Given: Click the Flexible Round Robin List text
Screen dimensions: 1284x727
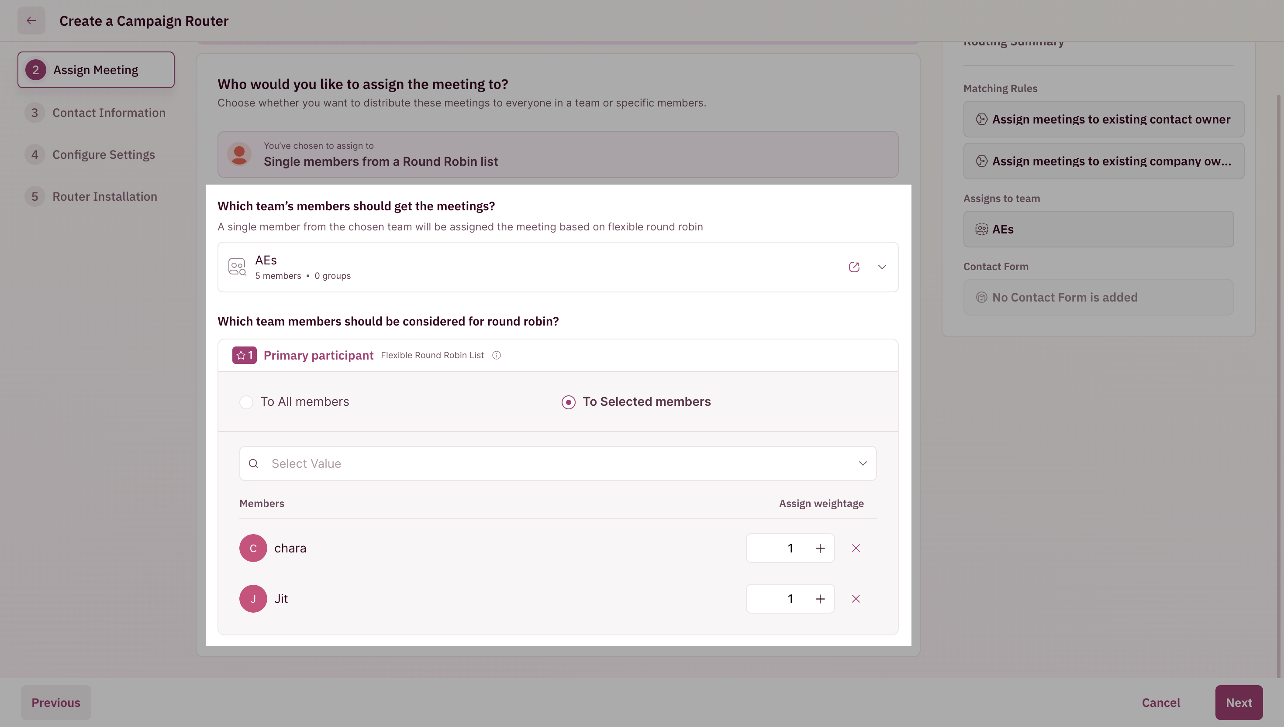Looking at the screenshot, I should point(432,356).
